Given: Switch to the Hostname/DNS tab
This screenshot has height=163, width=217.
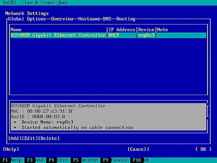Looking at the screenshot, I should click(x=95, y=19).
